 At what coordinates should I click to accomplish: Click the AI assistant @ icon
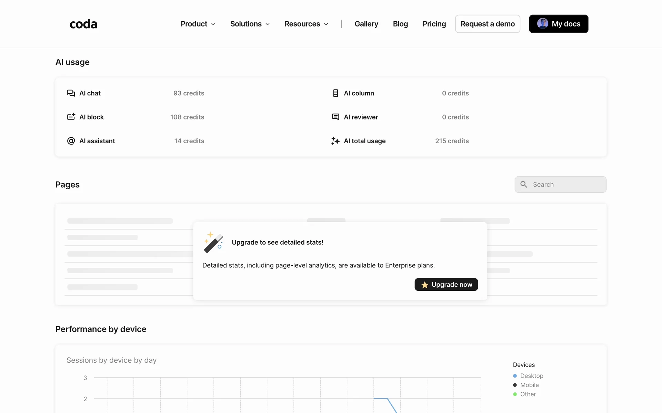71,141
